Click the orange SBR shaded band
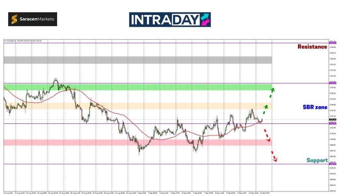Image resolution: width=340 pixels, height=195 pixels. tap(138, 106)
